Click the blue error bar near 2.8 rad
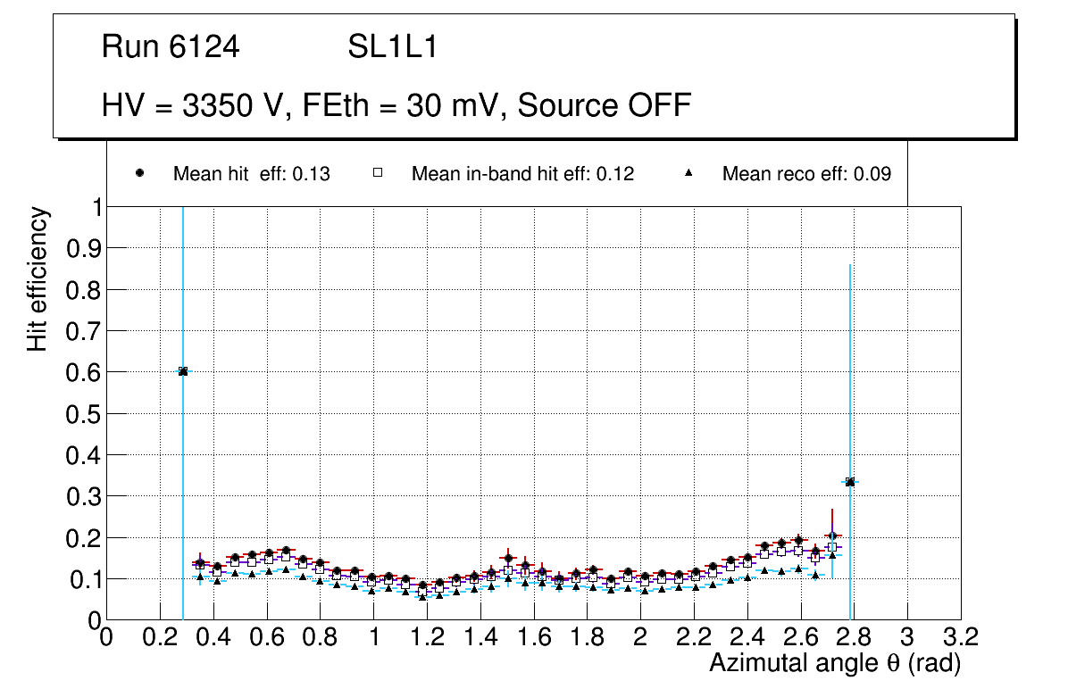 click(850, 375)
